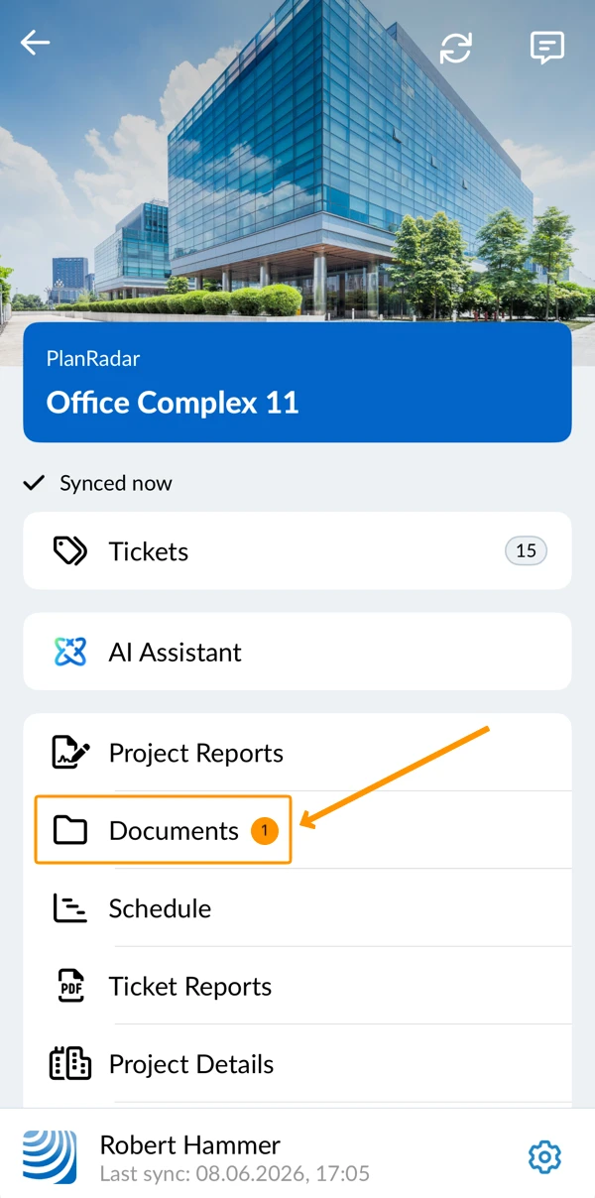Open the AI Assistant entry
This screenshot has width=595, height=1198.
click(x=297, y=652)
